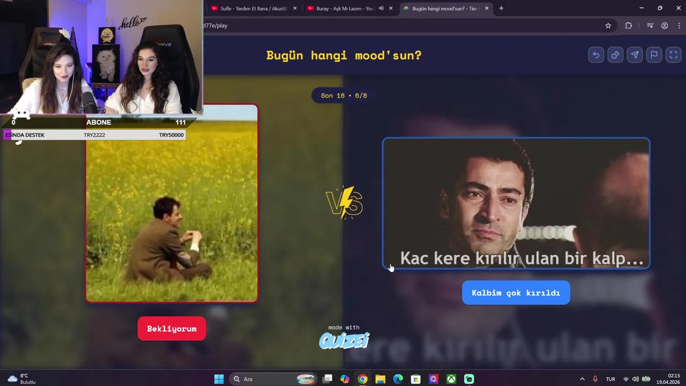The height and width of the screenshot is (386, 686).
Task: Open the Windows Start menu
Action: pyautogui.click(x=219, y=379)
